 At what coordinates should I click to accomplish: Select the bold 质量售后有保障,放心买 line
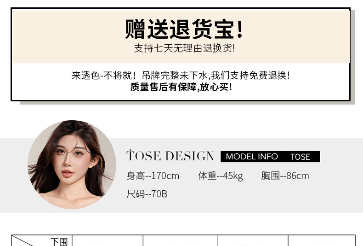(181, 87)
